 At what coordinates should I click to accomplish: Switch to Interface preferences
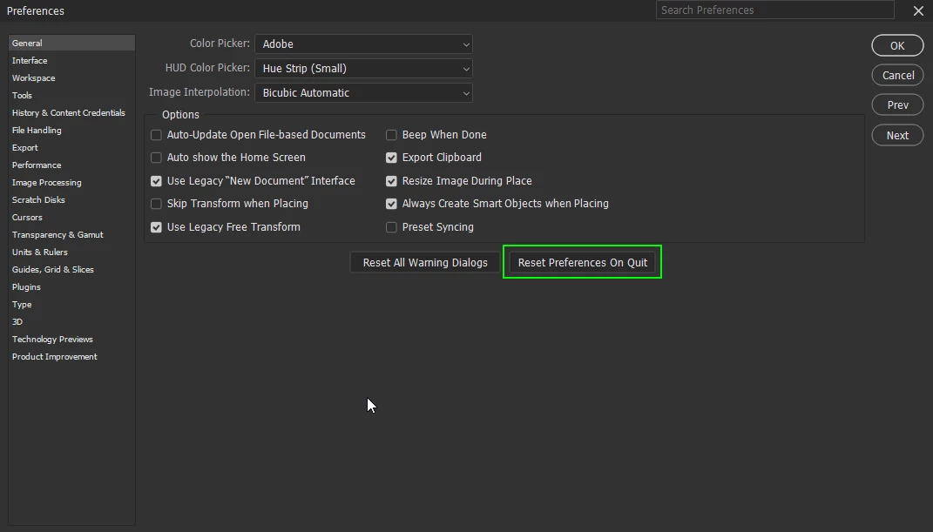coord(71,61)
